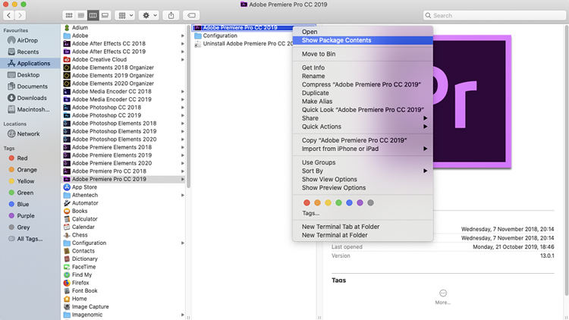Switch Finder to gallery view
Viewport: 569px width, 320px height.
coord(105,15)
